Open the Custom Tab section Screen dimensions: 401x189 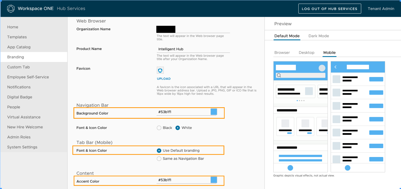click(34, 67)
